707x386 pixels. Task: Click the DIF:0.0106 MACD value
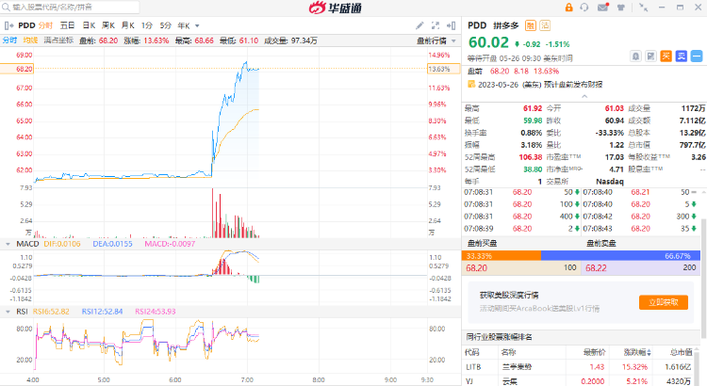[62, 244]
